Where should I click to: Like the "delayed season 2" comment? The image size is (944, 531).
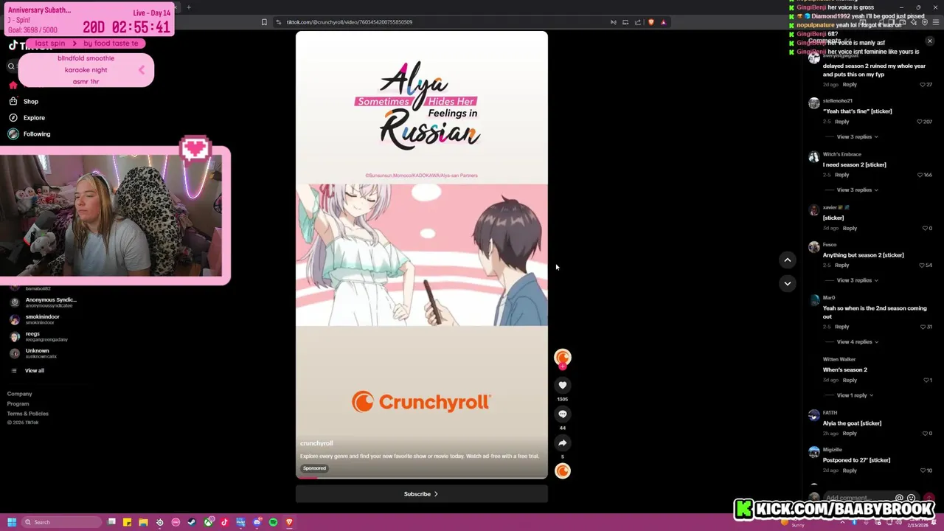[x=922, y=85]
